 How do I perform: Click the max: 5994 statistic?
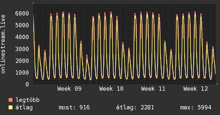[196, 108]
